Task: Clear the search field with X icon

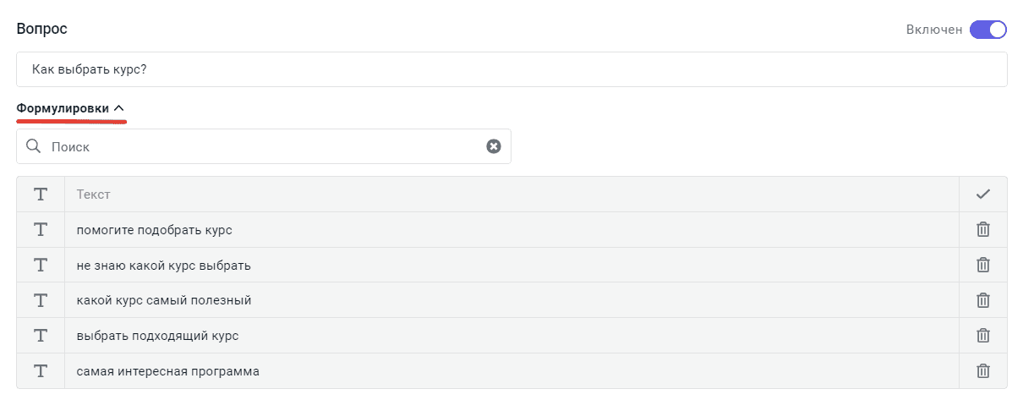Action: point(494,146)
